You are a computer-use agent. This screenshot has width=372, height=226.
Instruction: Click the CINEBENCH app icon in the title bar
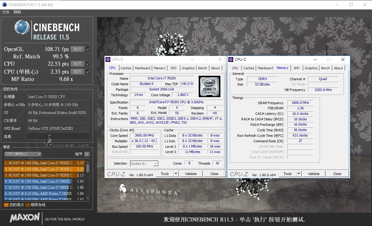point(4,5)
